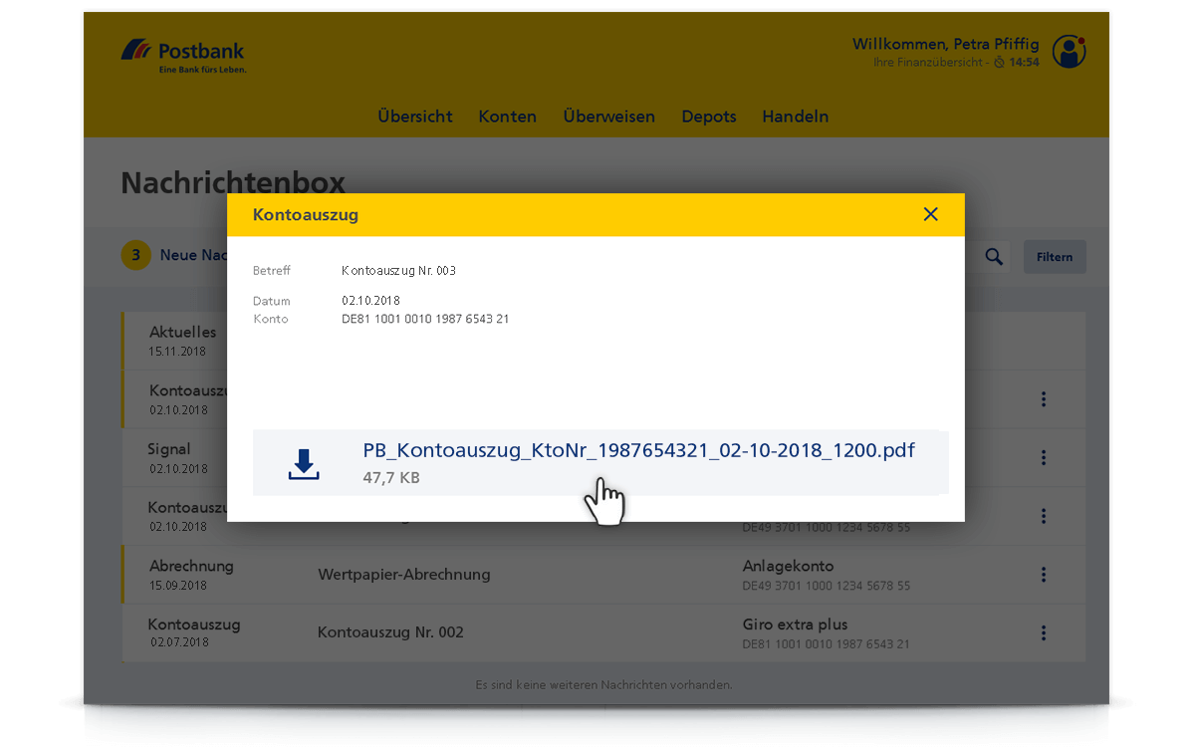
Task: Click the download icon in the Kontoauszug dialog
Action: point(303,462)
